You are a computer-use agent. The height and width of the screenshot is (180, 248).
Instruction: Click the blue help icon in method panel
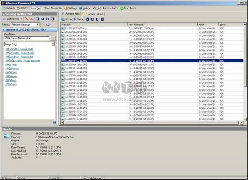pyautogui.click(x=54, y=123)
